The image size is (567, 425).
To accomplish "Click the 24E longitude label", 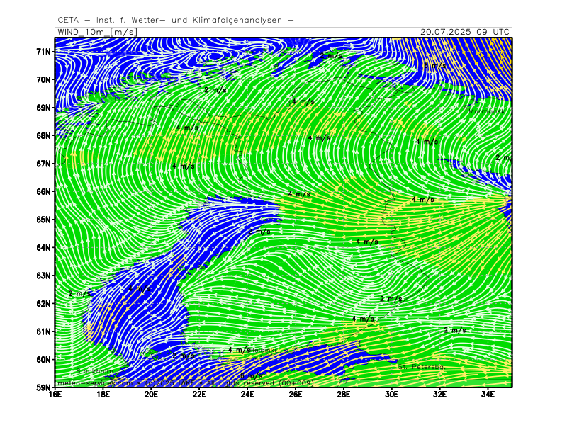I will (247, 395).
